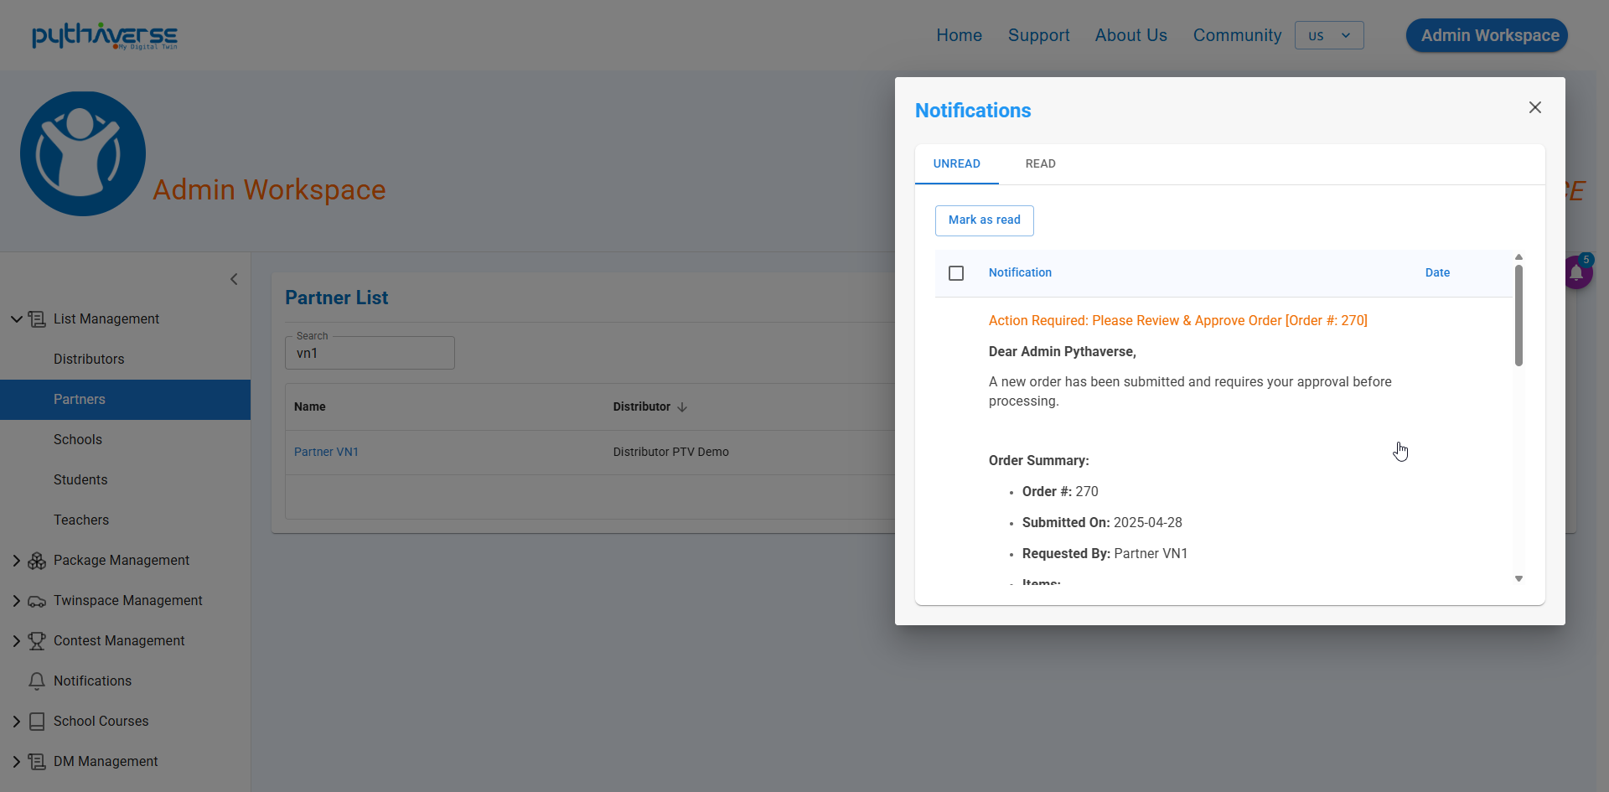This screenshot has height=792, width=1609.
Task: Expand the Package Management section
Action: coord(16,561)
